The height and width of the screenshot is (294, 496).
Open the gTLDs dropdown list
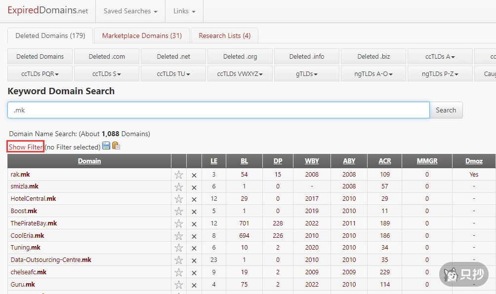(306, 74)
